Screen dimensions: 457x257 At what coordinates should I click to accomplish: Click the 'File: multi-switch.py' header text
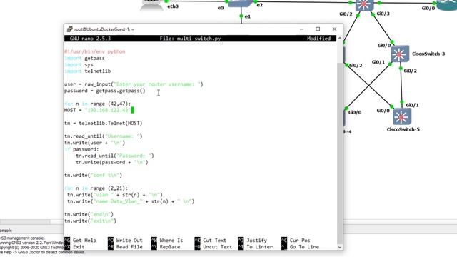tap(190, 39)
